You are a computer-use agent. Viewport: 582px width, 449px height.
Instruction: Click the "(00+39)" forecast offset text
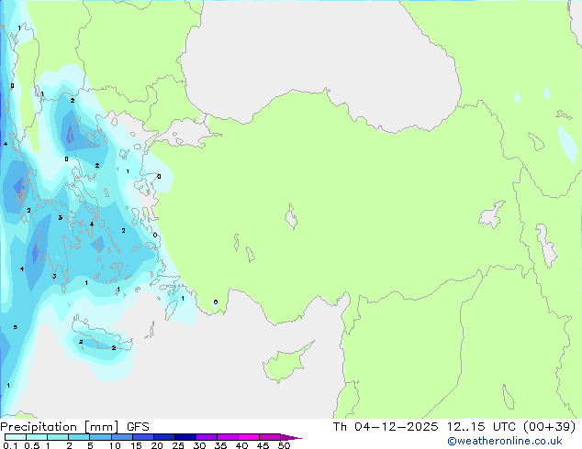[x=549, y=427]
